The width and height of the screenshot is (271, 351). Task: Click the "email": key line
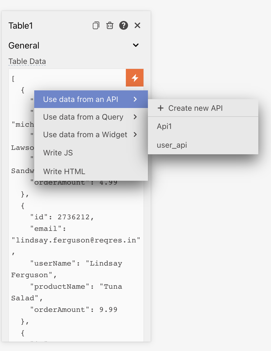[48, 229]
